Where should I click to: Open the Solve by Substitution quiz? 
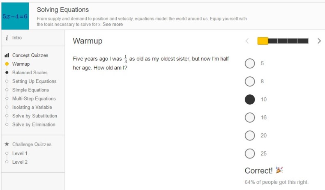[35, 116]
